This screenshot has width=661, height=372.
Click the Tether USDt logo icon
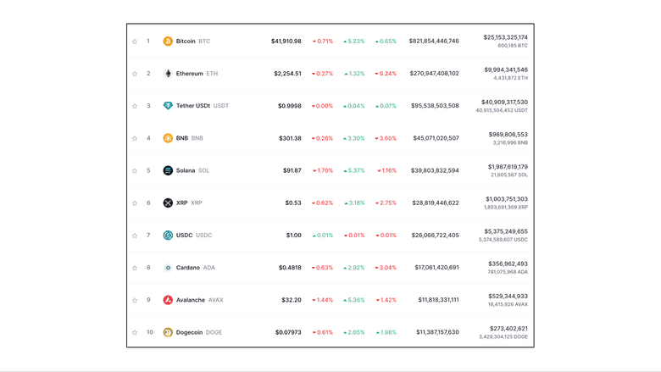coord(168,106)
